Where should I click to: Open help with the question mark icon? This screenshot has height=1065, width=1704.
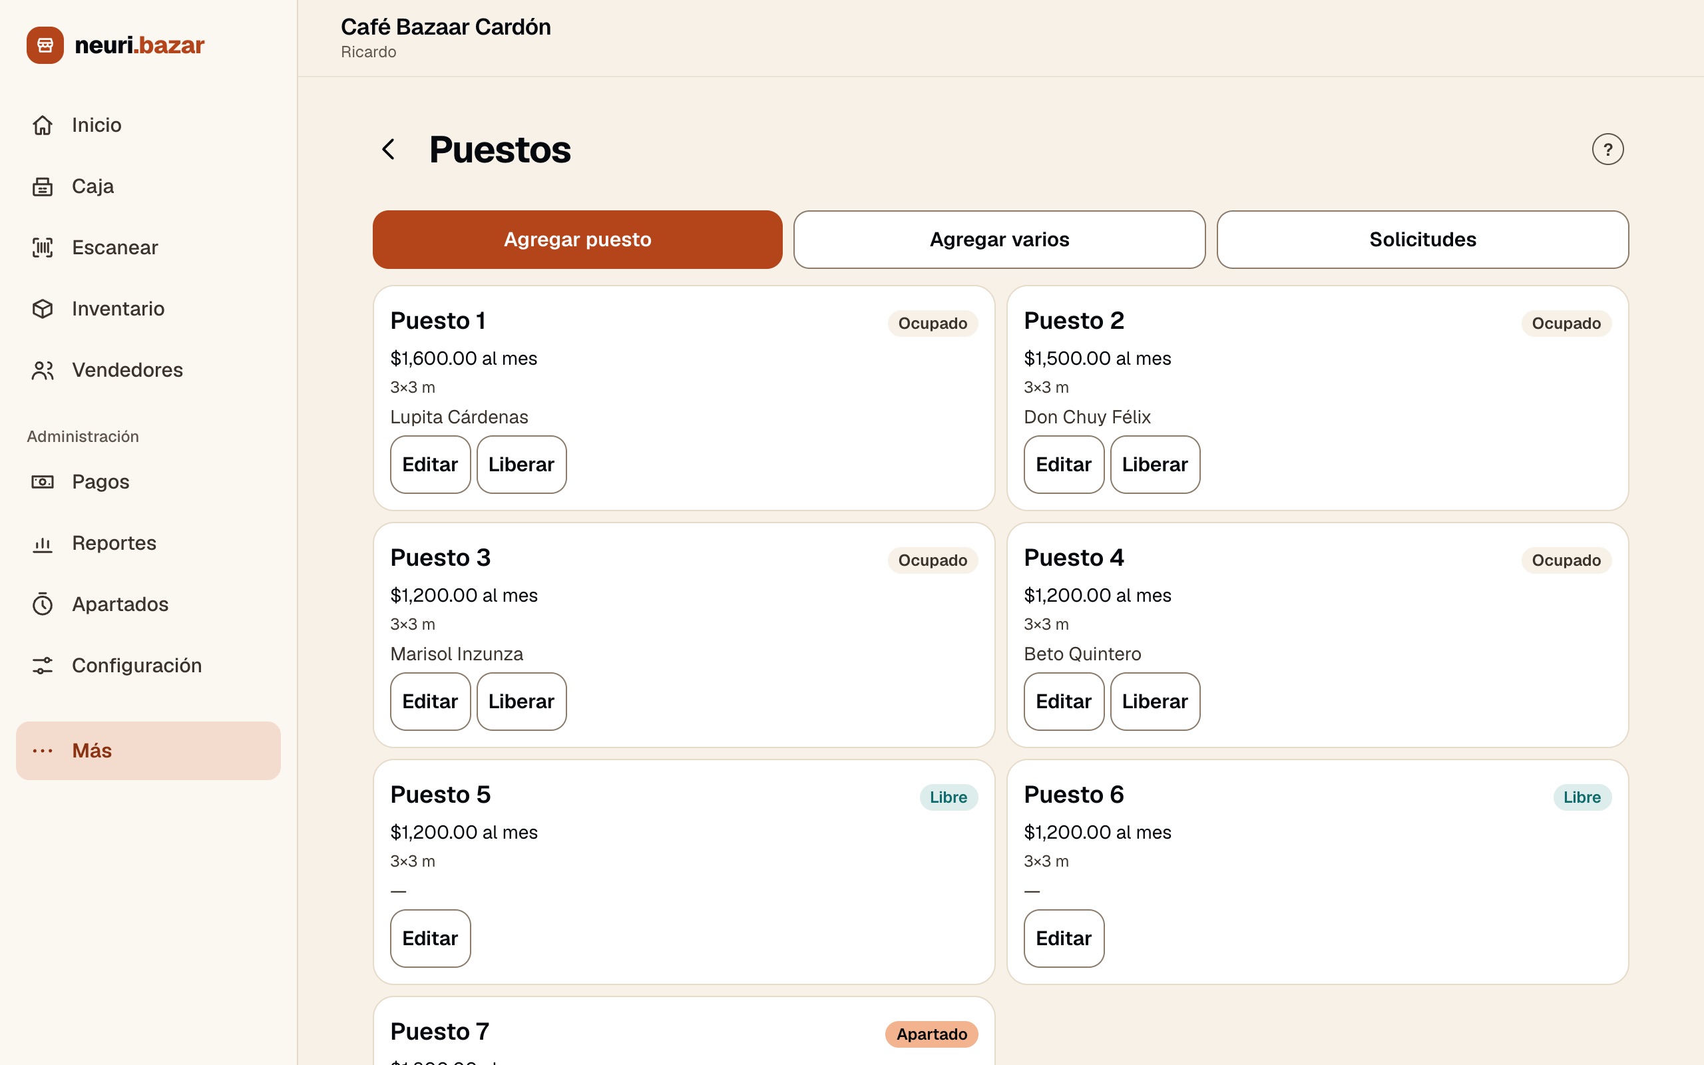click(1607, 149)
